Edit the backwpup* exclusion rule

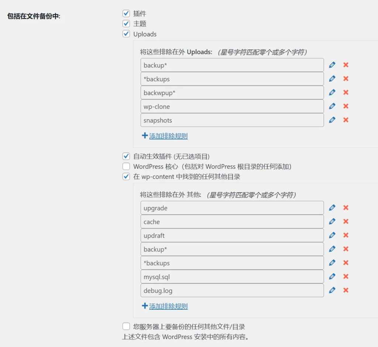(x=332, y=92)
